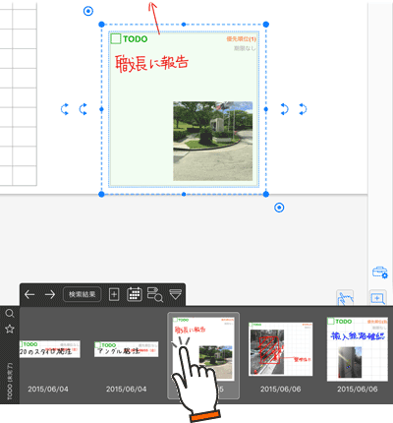Go back with the left arrow icon
Viewport: 393px width, 423px height.
29,294
